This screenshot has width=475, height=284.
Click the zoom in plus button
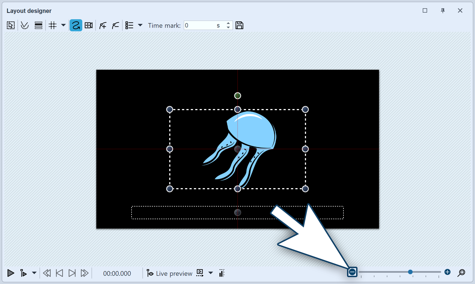tap(447, 272)
